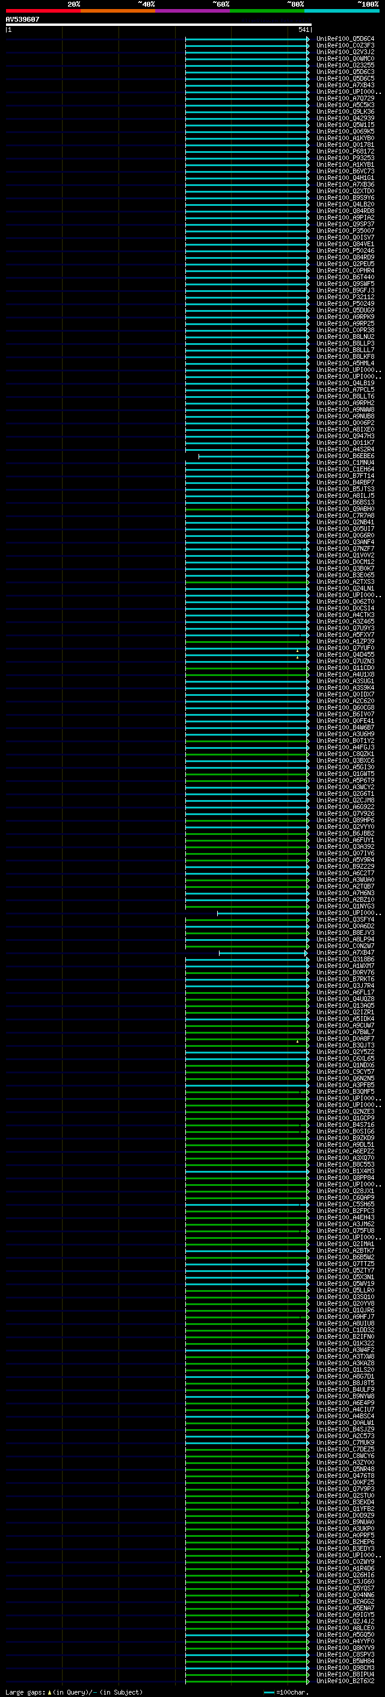Select the UniRef100_Q318B6 label
The width and height of the screenshot is (385, 1697).
(345, 959)
